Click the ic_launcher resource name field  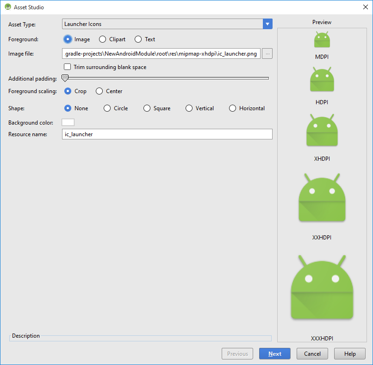(167, 134)
